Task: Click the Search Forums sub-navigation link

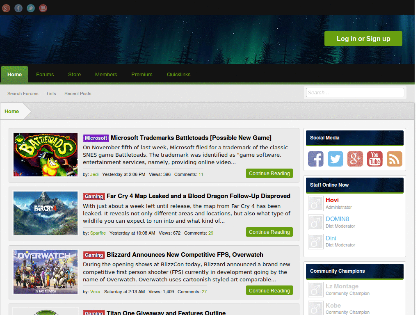Action: coord(23,94)
